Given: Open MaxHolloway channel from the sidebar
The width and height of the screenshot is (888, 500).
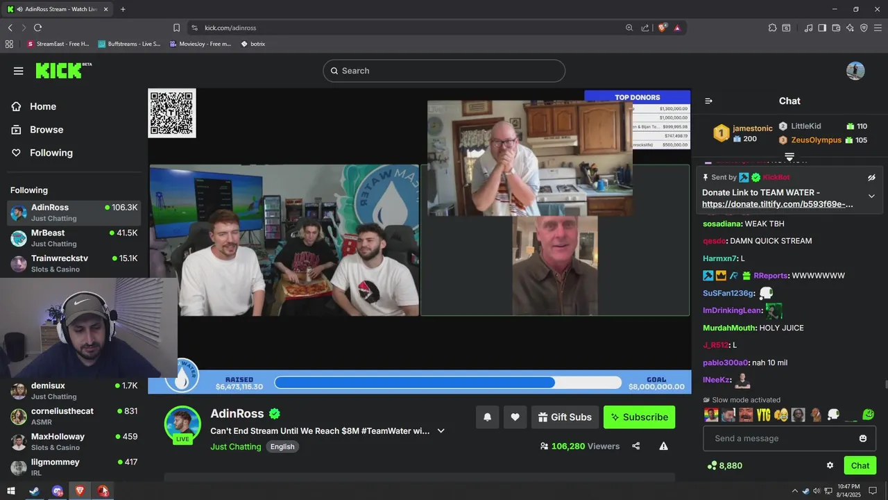Looking at the screenshot, I should coord(74,442).
